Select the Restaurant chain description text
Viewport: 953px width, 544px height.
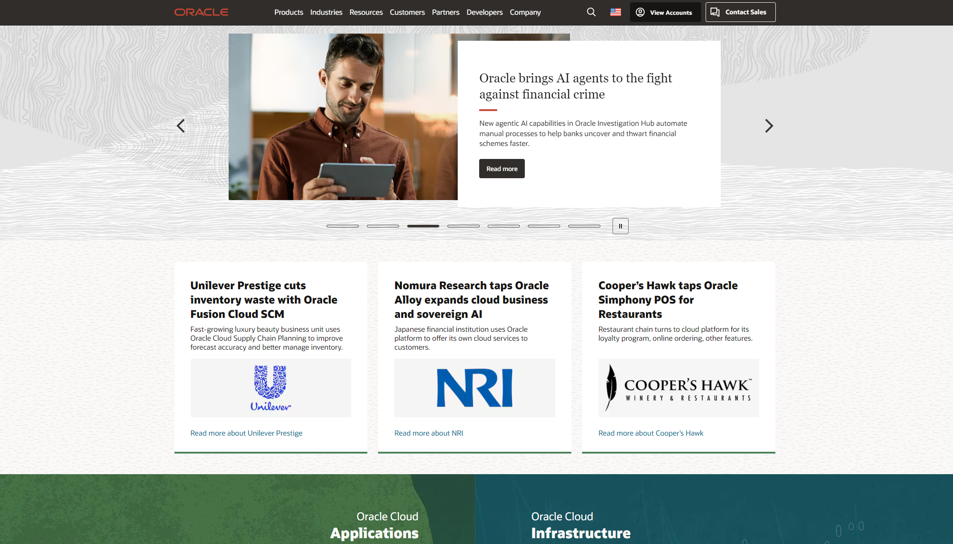[x=676, y=334]
